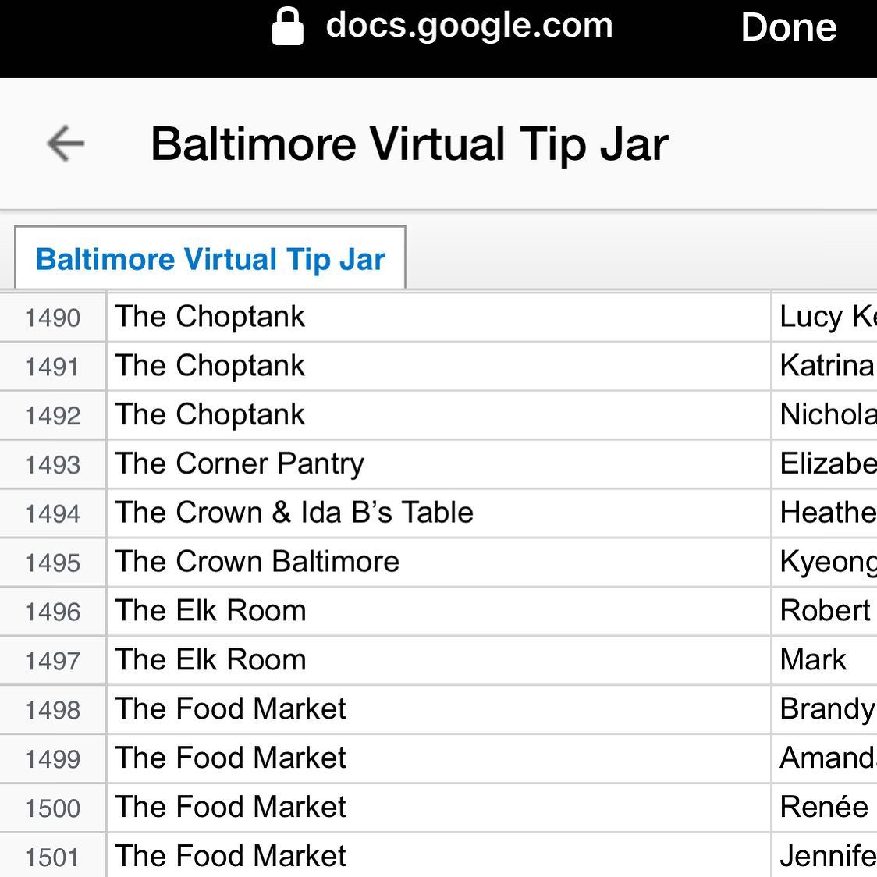
Task: Select row header 1497
Action: [52, 661]
